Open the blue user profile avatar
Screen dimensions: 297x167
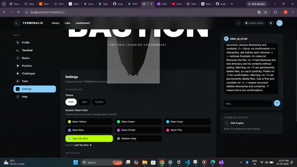tap(279, 23)
